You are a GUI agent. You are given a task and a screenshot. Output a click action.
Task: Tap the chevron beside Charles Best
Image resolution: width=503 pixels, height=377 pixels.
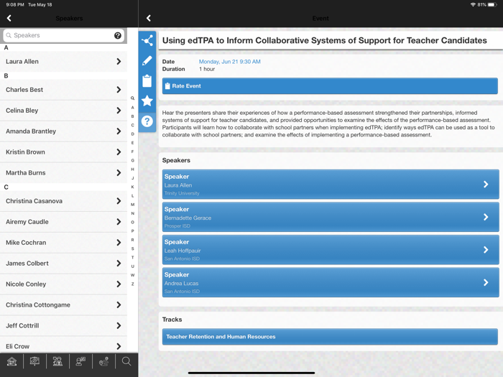[x=119, y=90]
